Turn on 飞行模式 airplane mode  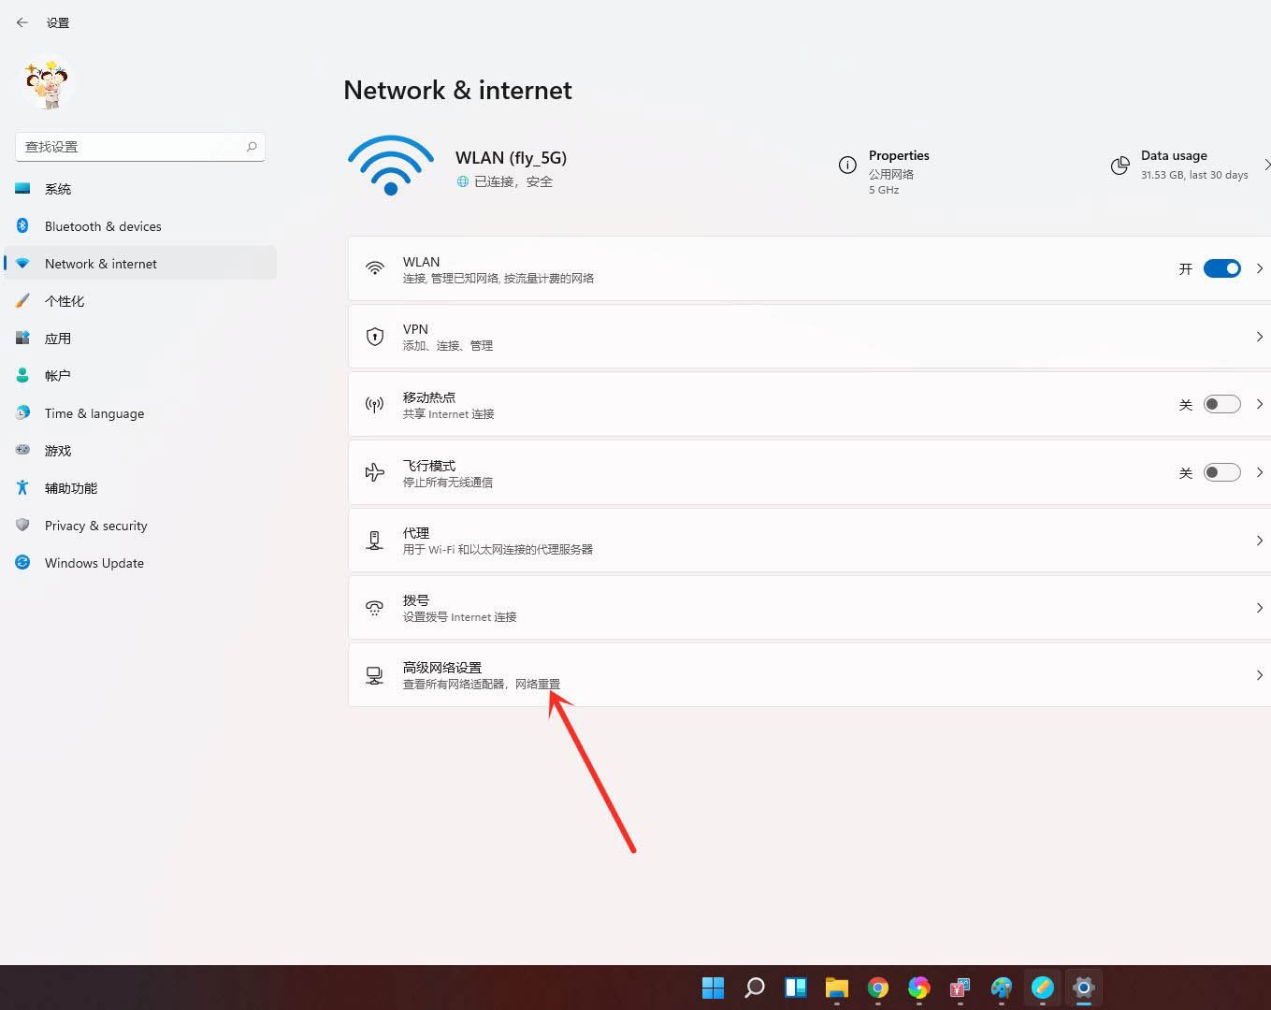(1221, 472)
